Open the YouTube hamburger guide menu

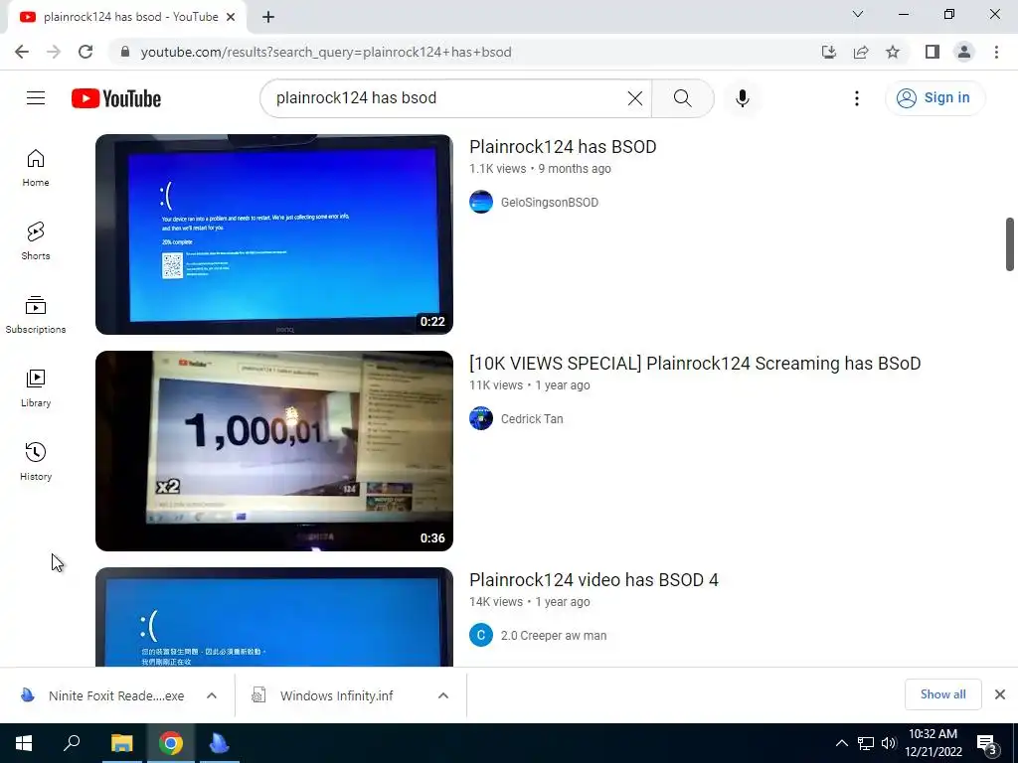tap(36, 98)
